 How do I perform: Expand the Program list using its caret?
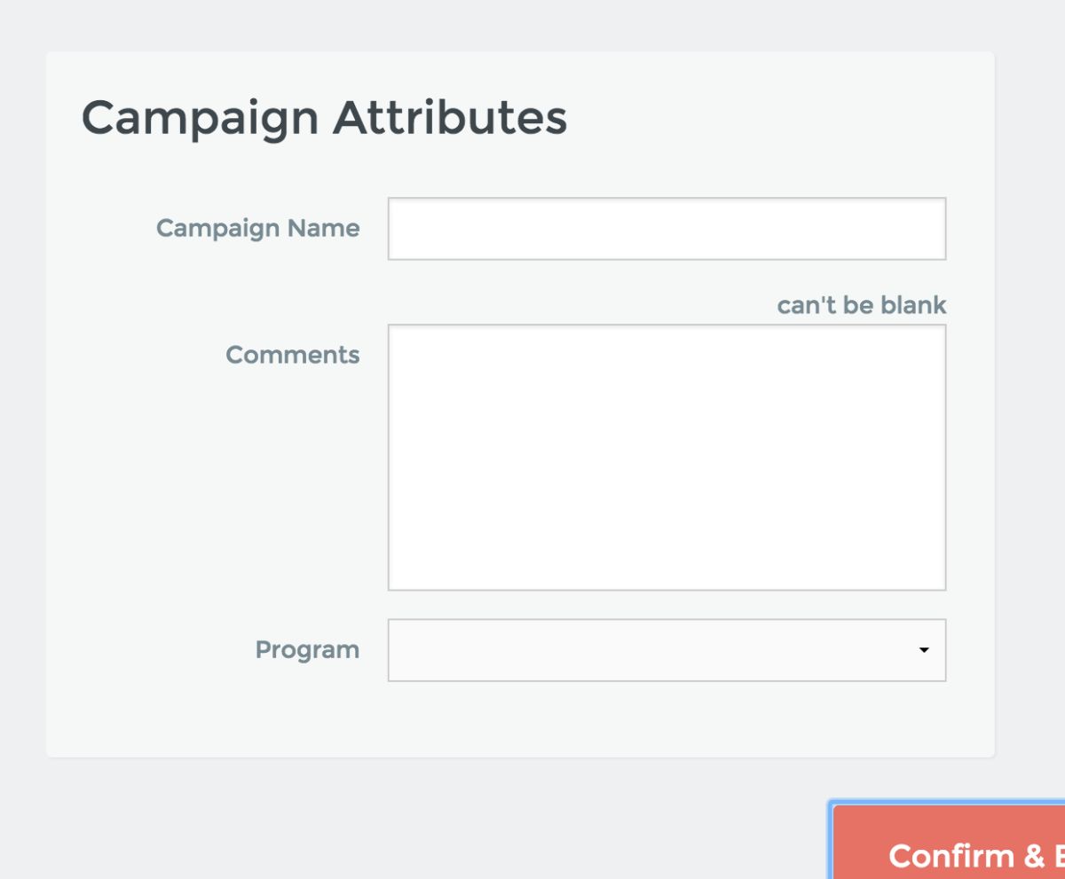point(923,650)
